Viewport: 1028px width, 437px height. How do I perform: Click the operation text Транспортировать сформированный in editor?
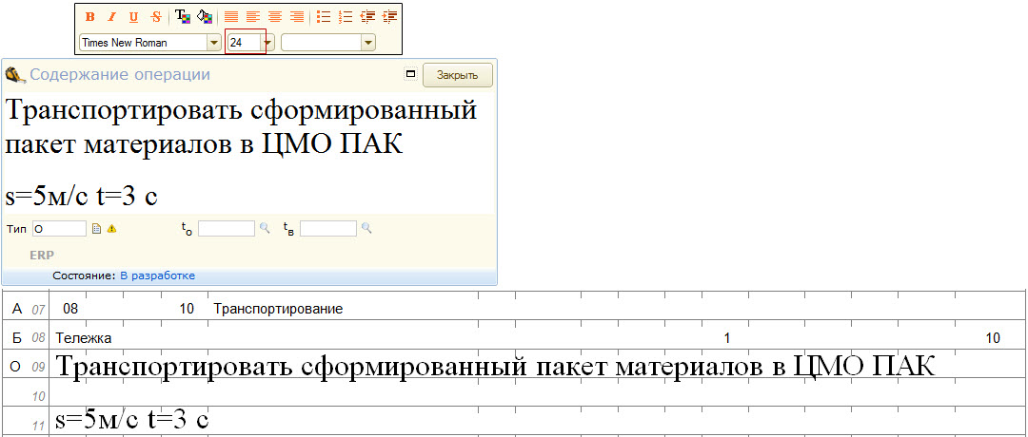coord(241,110)
